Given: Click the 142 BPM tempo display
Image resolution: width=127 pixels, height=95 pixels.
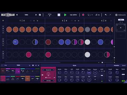Looking at the screenshot, I should point(73,15).
